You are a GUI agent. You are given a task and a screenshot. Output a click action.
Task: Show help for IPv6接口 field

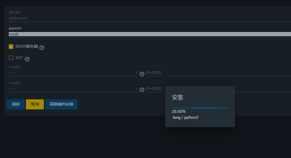(x=142, y=90)
